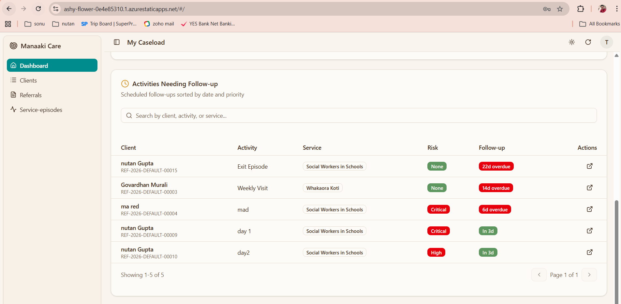This screenshot has height=304, width=621.
Task: Open the zoho mail bookmark
Action: [159, 23]
